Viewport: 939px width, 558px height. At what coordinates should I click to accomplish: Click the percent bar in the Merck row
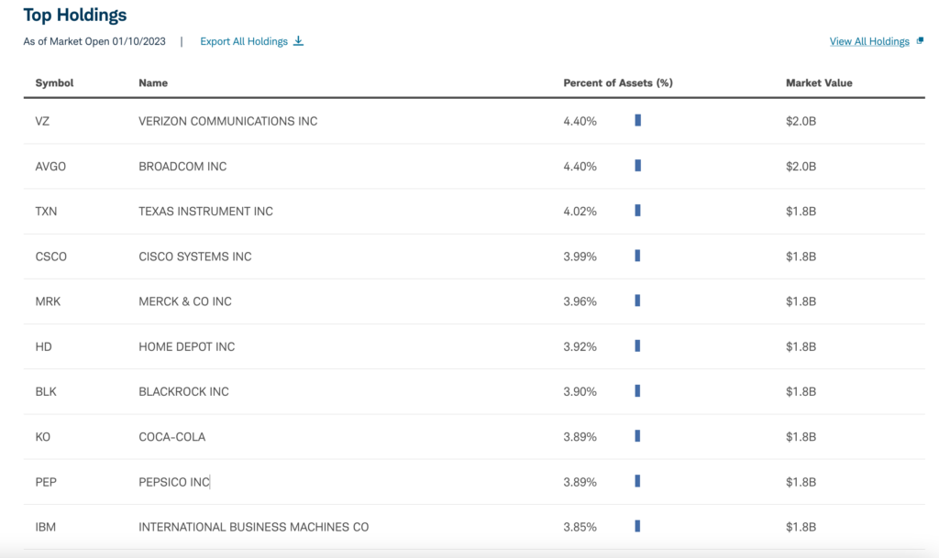coord(637,301)
